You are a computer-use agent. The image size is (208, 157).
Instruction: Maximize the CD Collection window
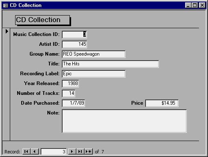(x=195, y=5)
